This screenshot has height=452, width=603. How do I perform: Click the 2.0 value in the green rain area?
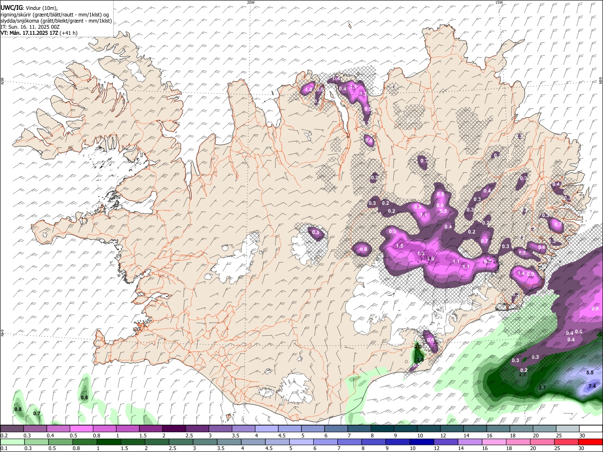[417, 347]
